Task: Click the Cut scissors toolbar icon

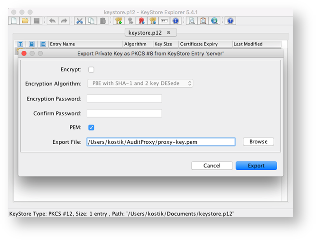Action: pos(80,21)
